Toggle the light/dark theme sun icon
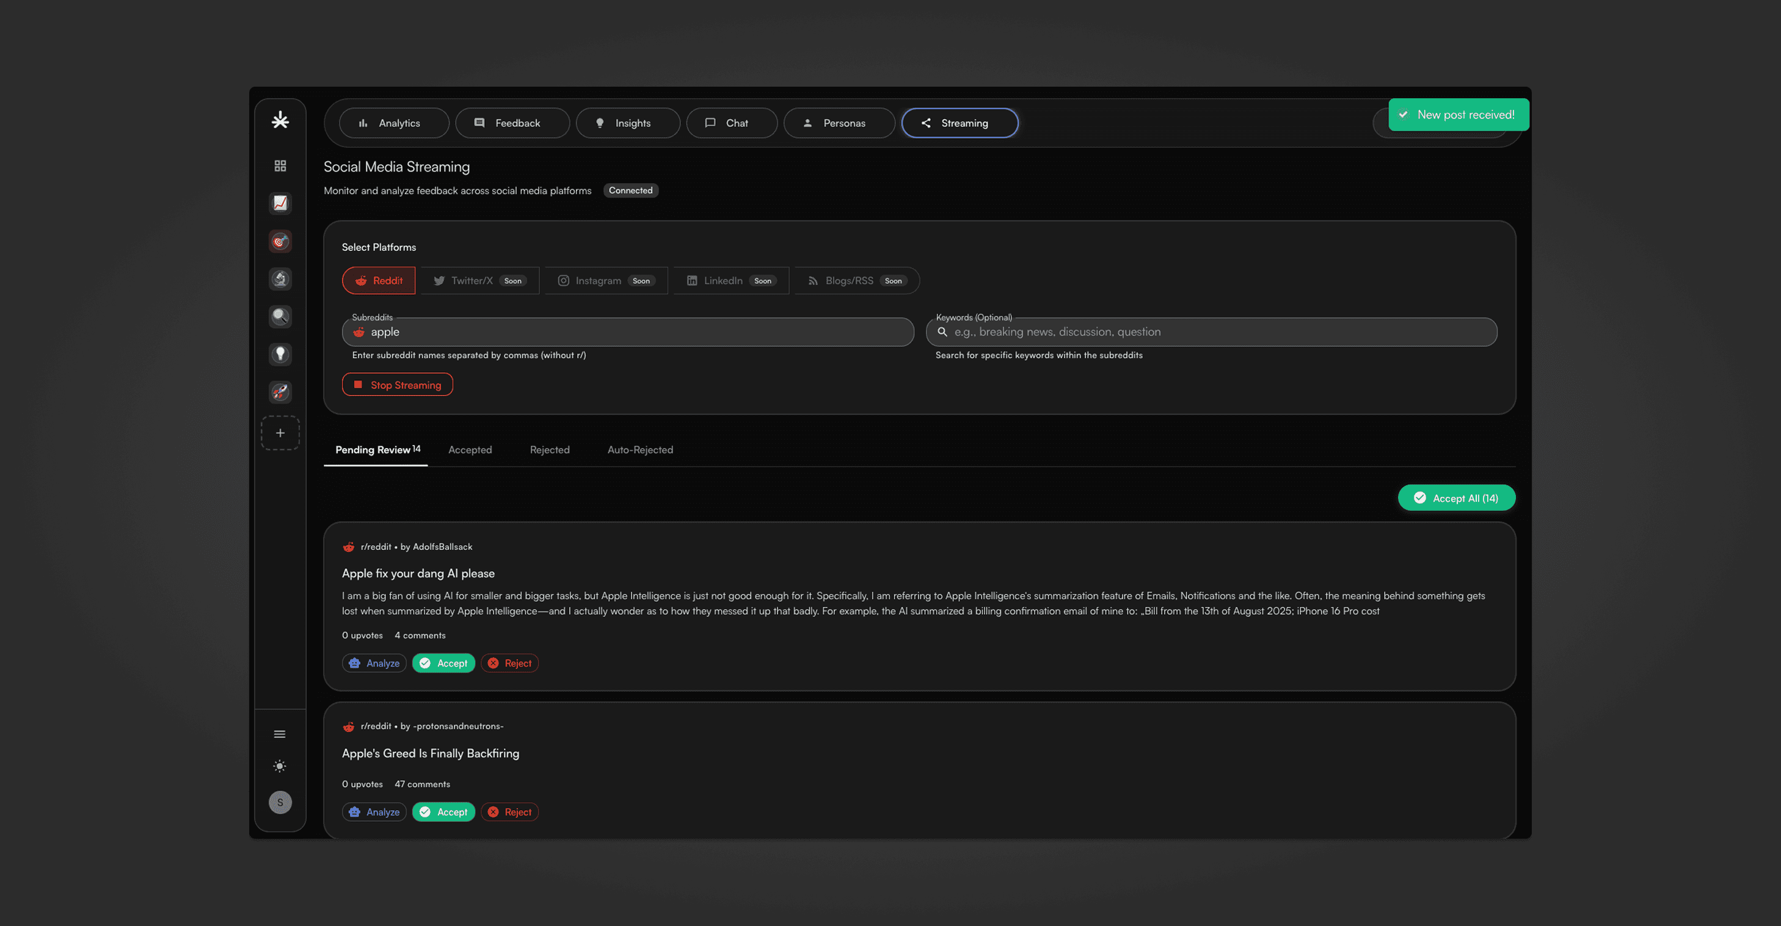This screenshot has height=926, width=1781. (x=279, y=765)
